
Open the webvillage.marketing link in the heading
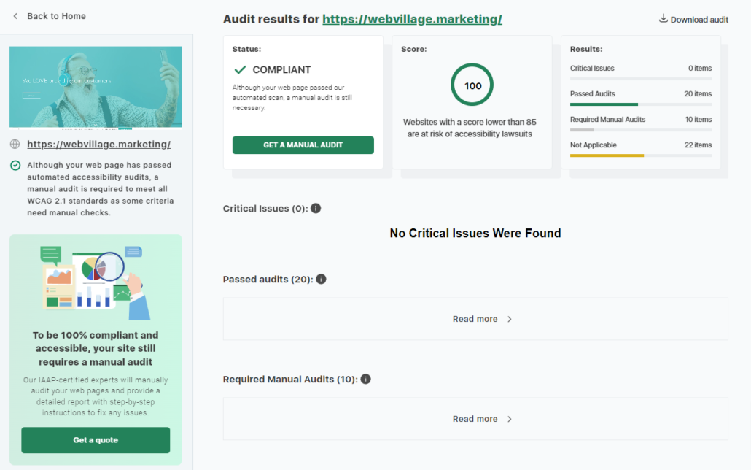coord(412,19)
